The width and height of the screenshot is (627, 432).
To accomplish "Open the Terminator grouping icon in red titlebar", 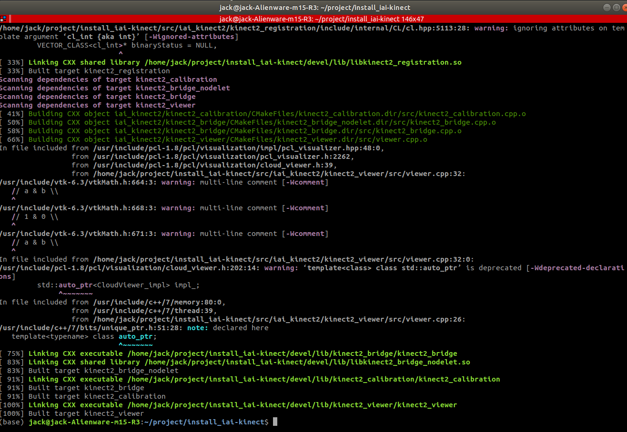I will (x=3, y=19).
